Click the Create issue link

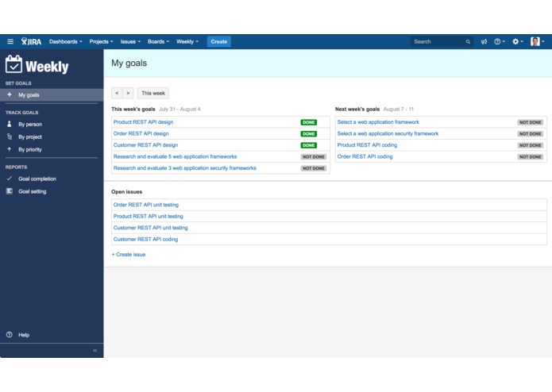(x=129, y=254)
